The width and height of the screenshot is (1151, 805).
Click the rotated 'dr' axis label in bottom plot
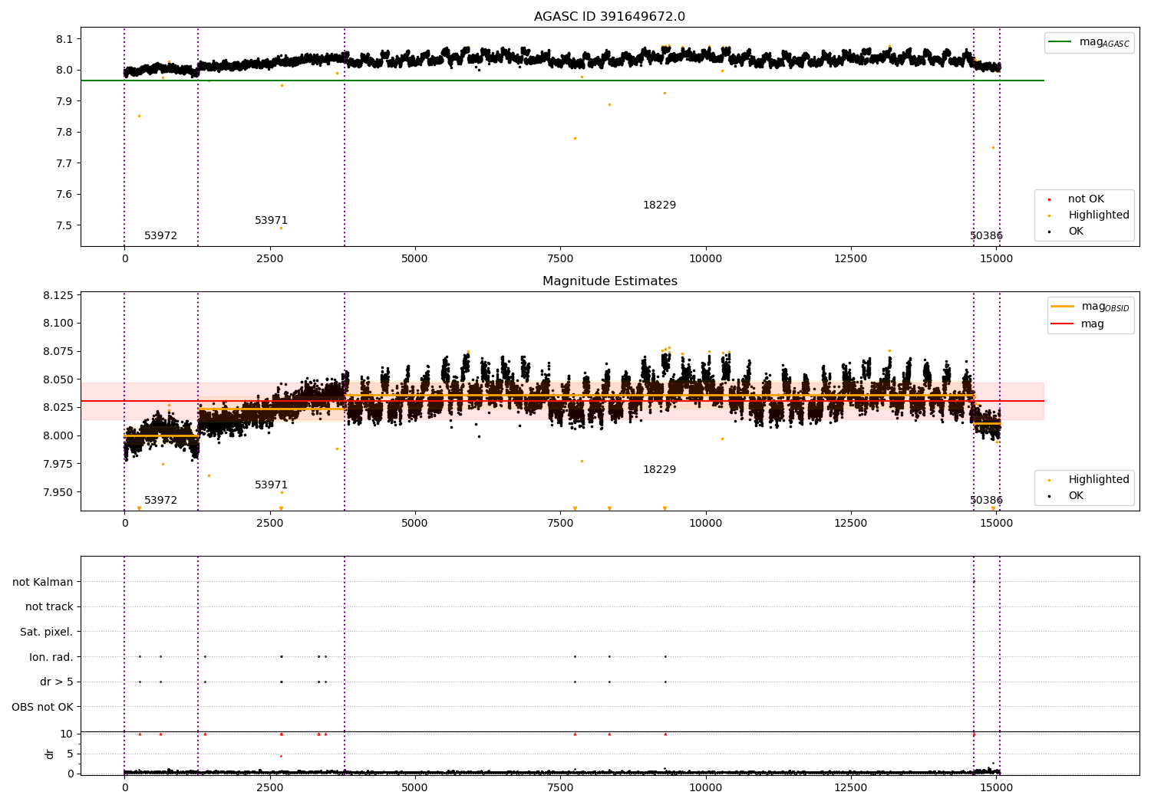tap(50, 754)
